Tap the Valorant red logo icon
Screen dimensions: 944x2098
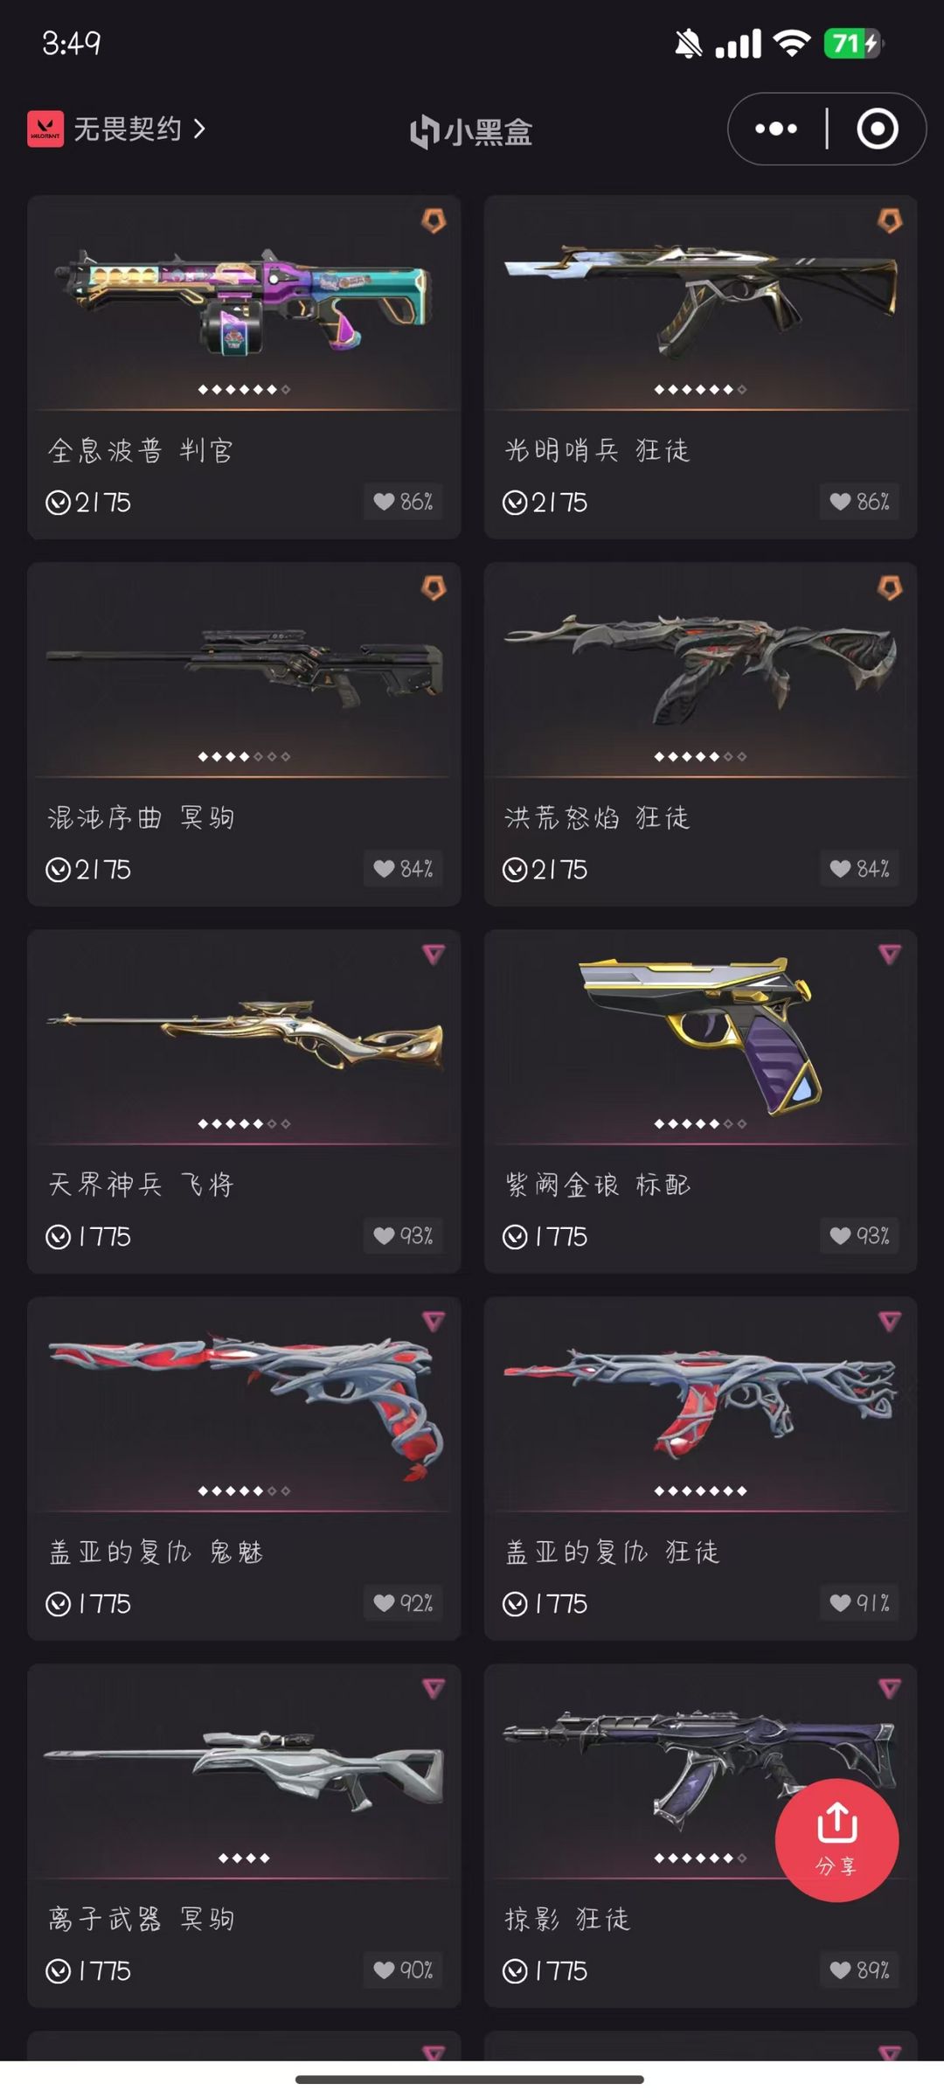[x=45, y=129]
